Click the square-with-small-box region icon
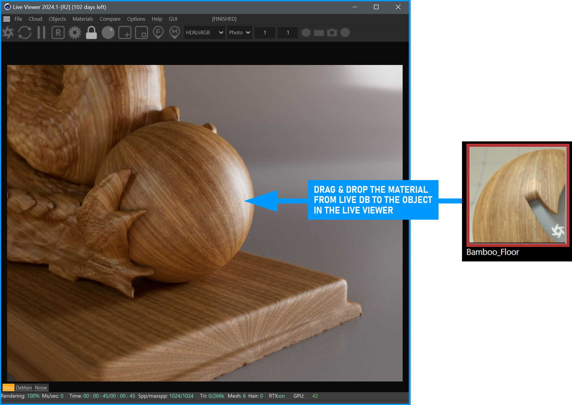The height and width of the screenshot is (405, 572). click(x=142, y=32)
